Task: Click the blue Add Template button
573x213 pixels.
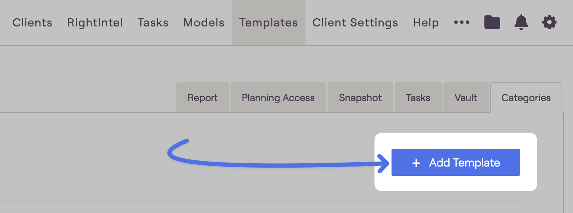Action: (456, 162)
